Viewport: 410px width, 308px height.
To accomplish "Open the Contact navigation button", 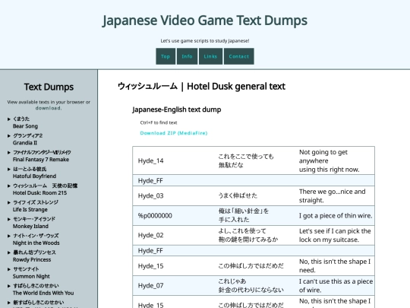I will click(238, 56).
